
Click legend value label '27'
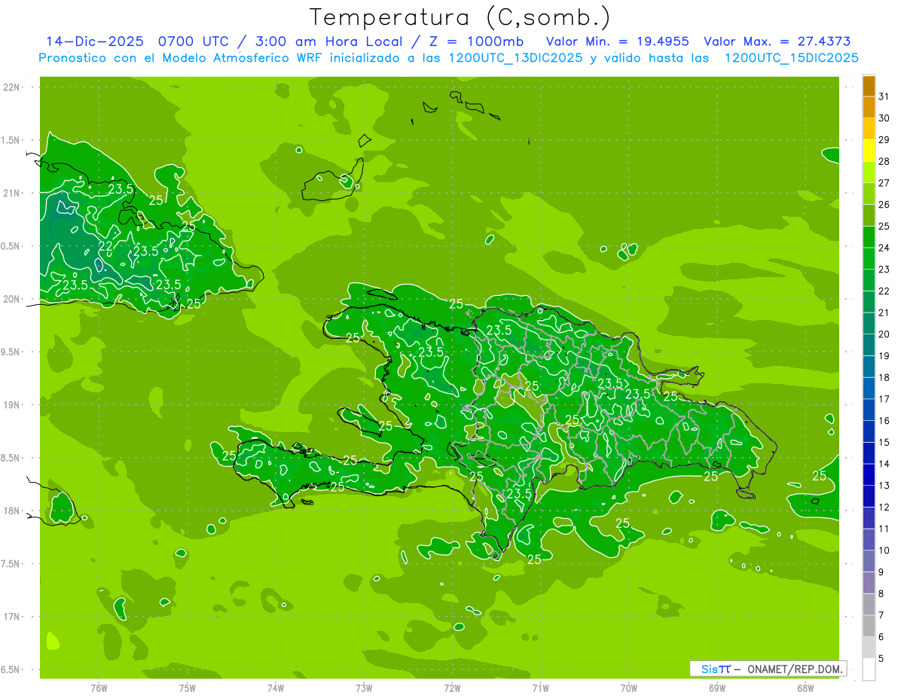[884, 183]
